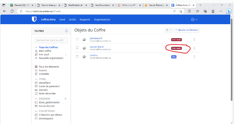Add this page to favorites star

pos(181,11)
